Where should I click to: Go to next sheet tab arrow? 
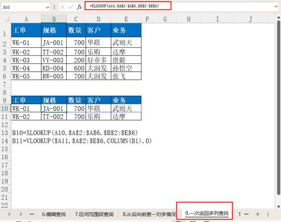point(21,214)
